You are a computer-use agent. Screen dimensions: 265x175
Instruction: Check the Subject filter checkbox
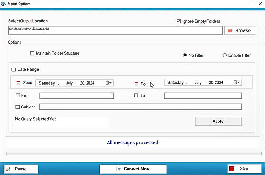(x=18, y=107)
